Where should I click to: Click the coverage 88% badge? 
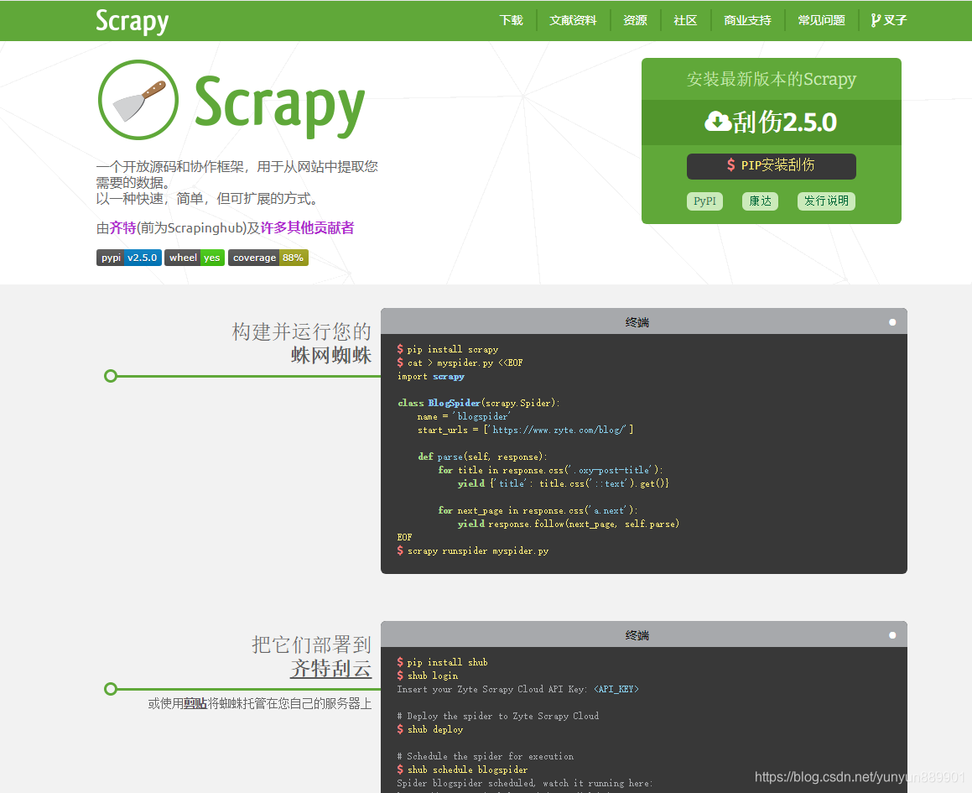pyautogui.click(x=268, y=258)
